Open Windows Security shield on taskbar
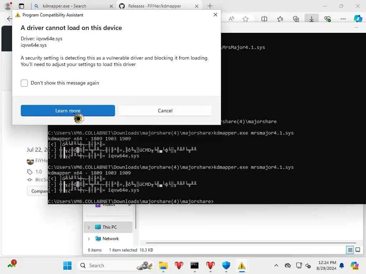 click(226, 265)
